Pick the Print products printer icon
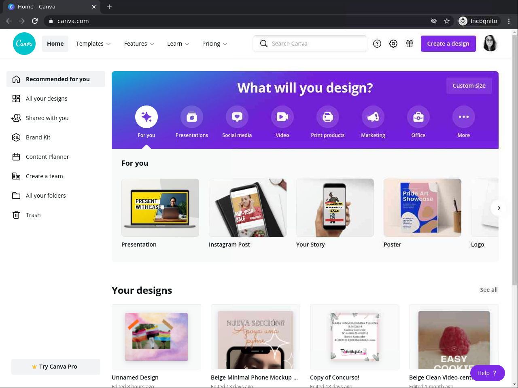518x388 pixels. (328, 117)
